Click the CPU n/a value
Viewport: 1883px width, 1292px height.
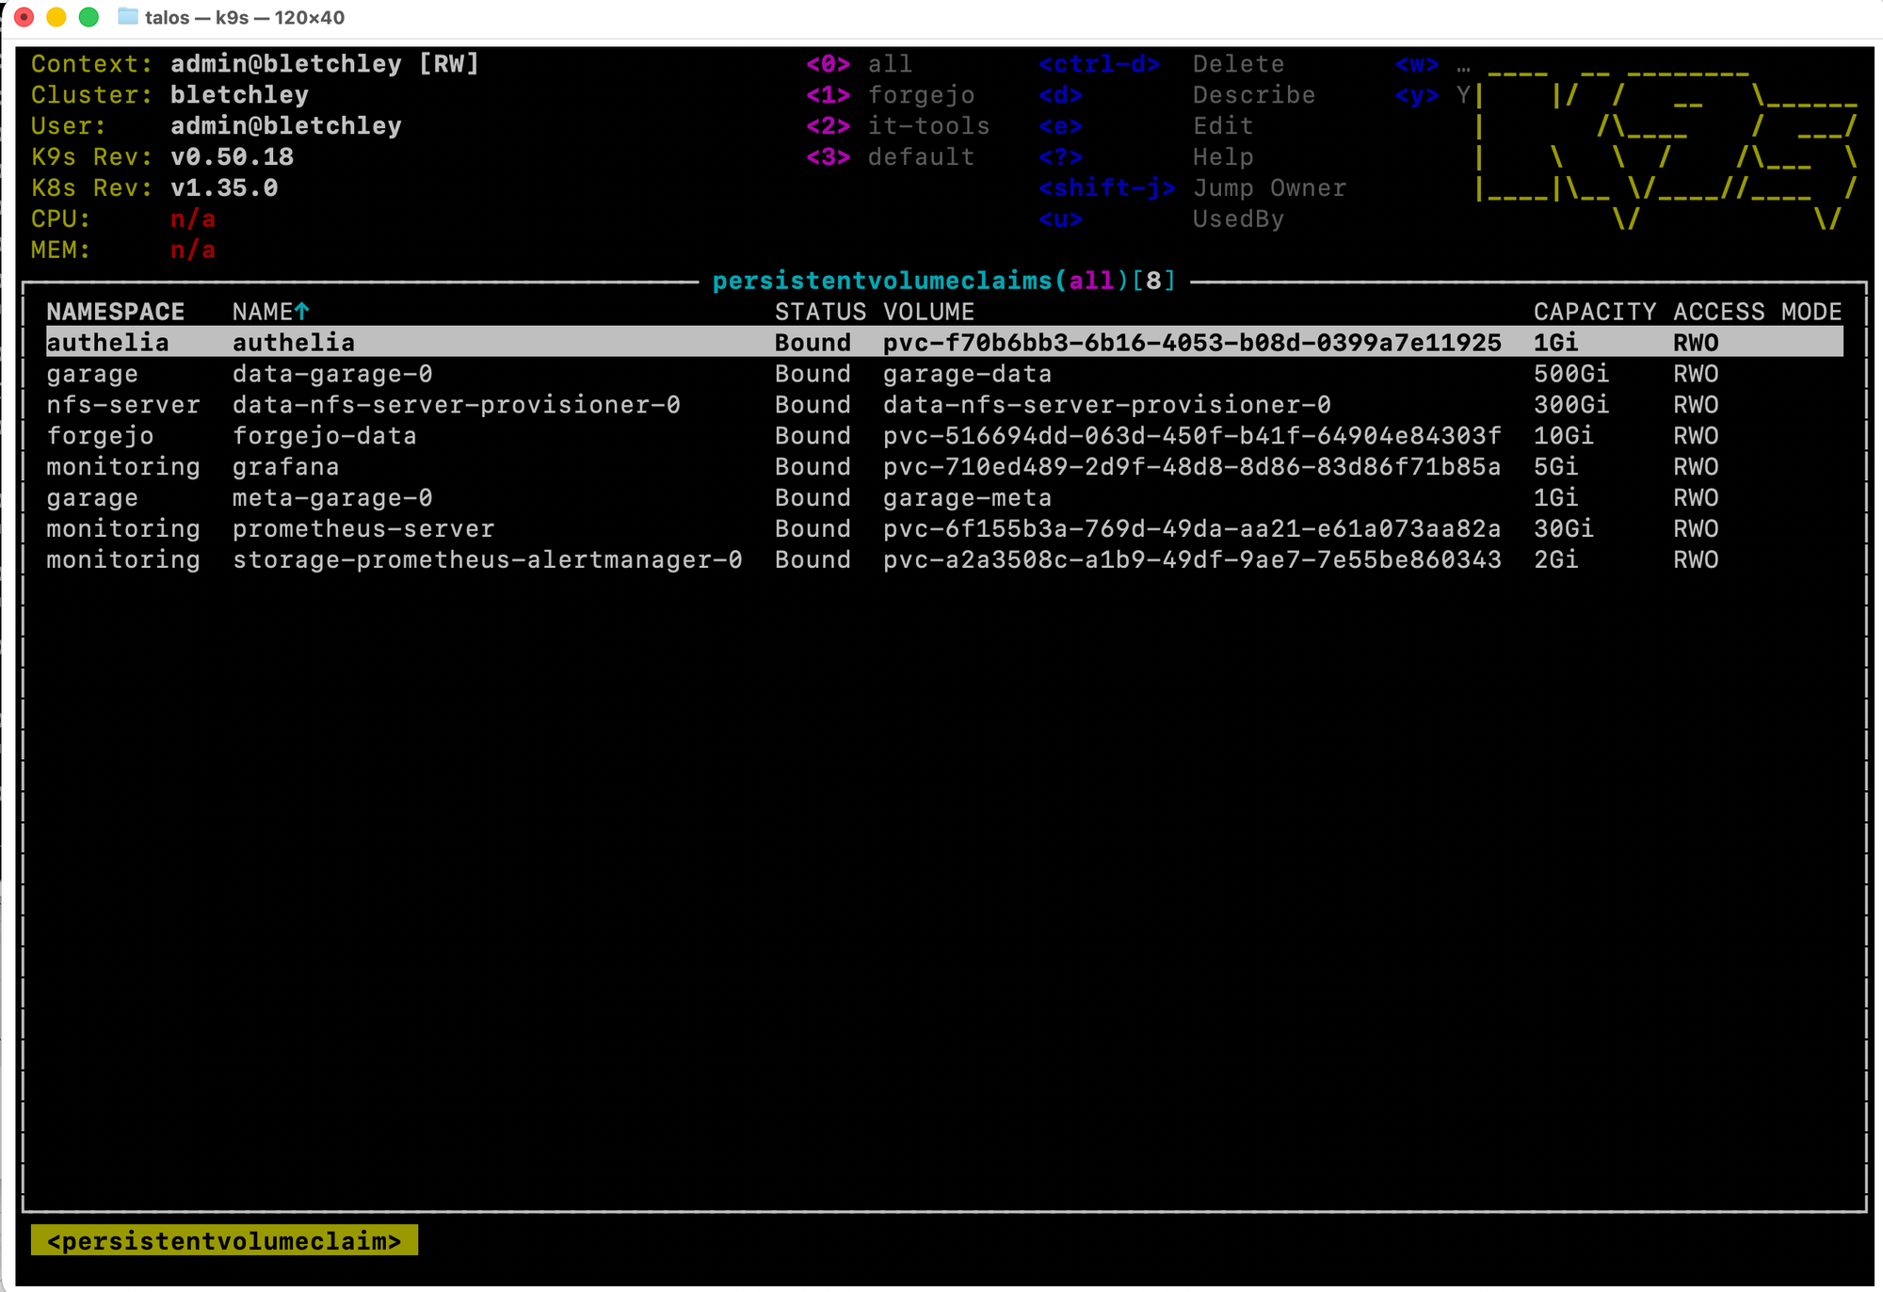[193, 219]
